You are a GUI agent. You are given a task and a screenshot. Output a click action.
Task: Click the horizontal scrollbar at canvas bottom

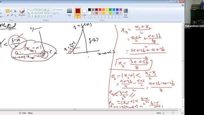click(x=75, y=109)
